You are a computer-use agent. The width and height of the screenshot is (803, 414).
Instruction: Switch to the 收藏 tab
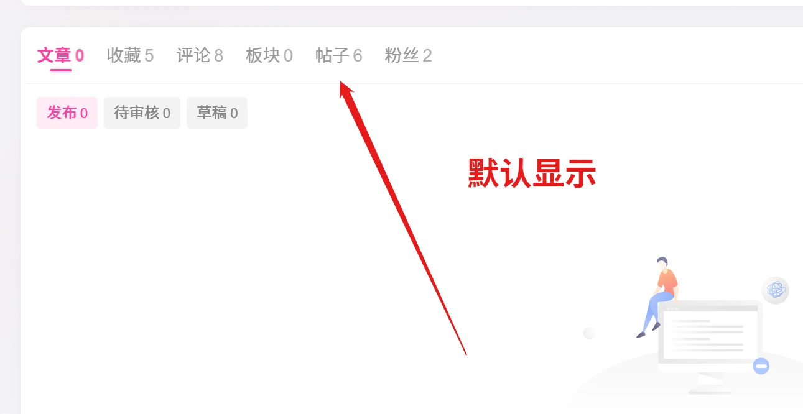tap(130, 56)
